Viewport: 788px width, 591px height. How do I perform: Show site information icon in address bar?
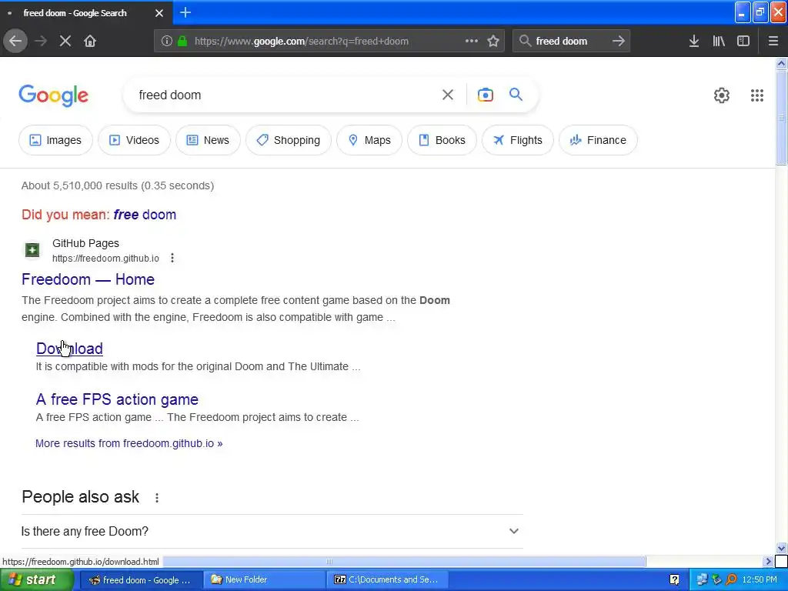pos(166,41)
